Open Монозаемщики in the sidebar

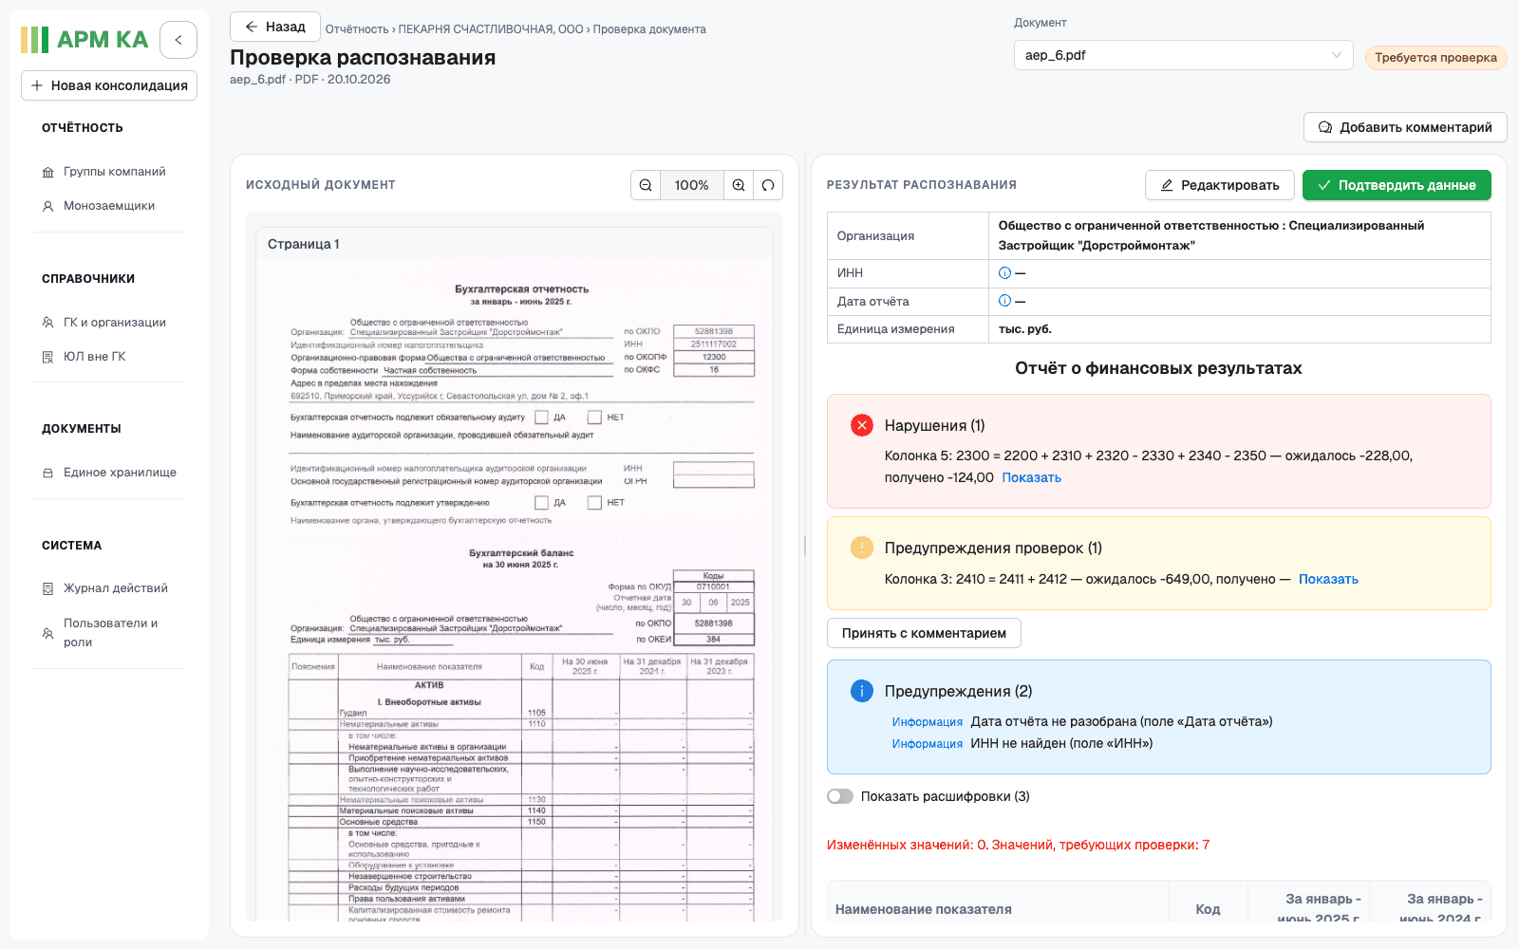(109, 206)
